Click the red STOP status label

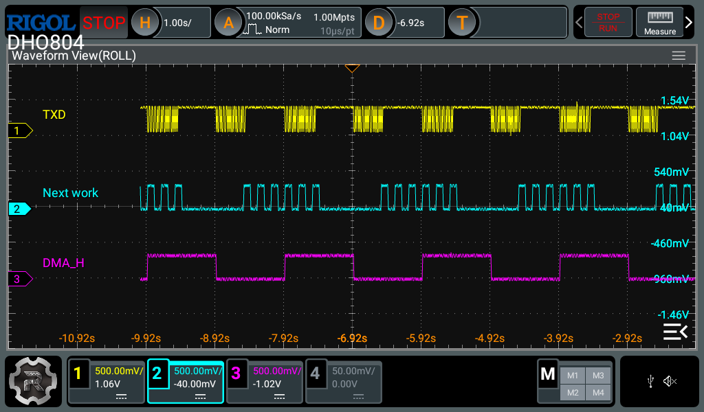(x=104, y=23)
